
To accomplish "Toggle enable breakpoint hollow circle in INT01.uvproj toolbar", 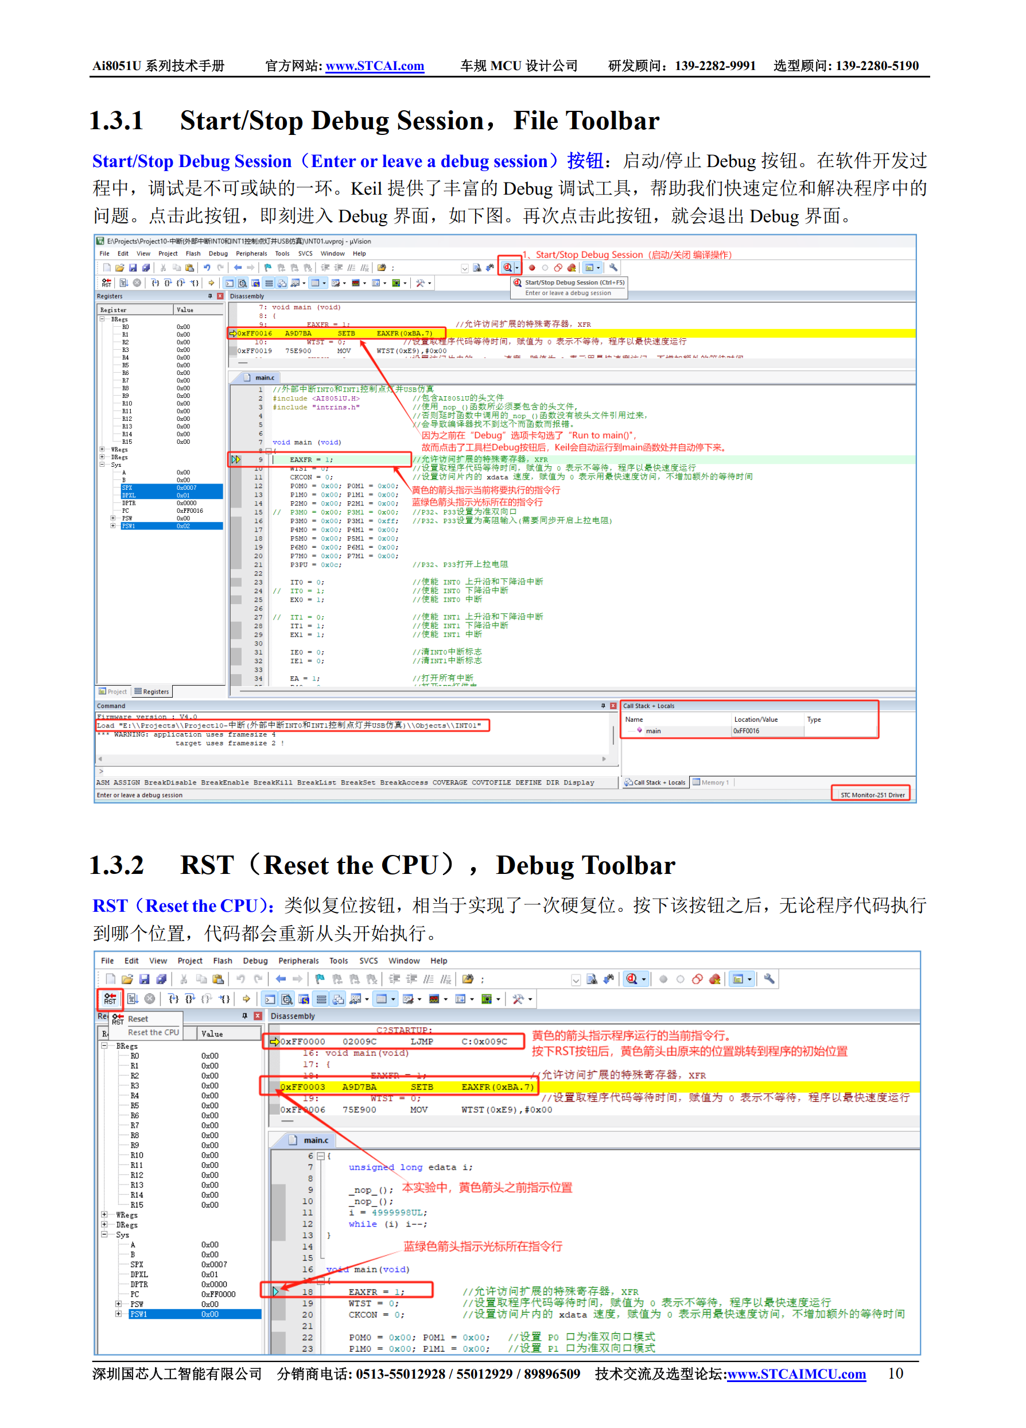I will [545, 268].
